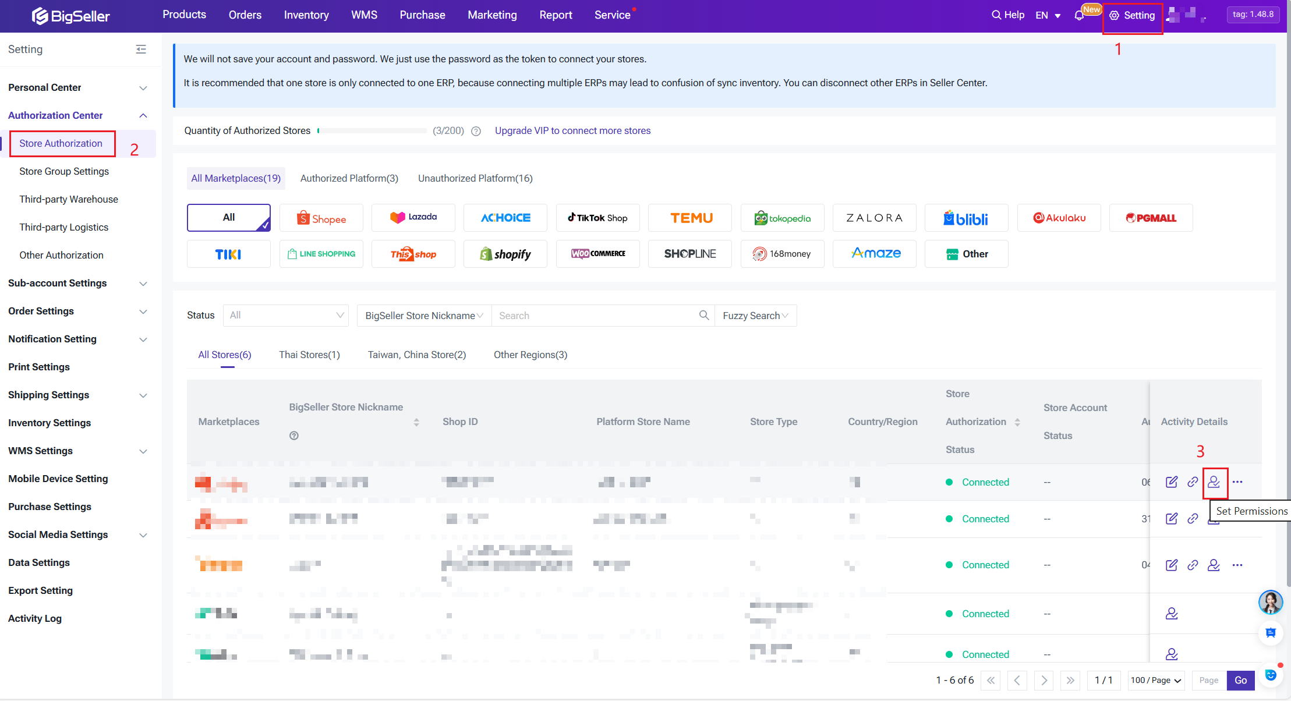
Task: Collapse the Setting sidebar with fold icon
Action: coord(141,49)
